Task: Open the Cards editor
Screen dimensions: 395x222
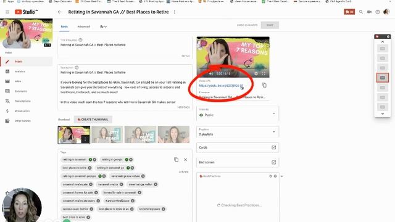Action: click(238, 147)
